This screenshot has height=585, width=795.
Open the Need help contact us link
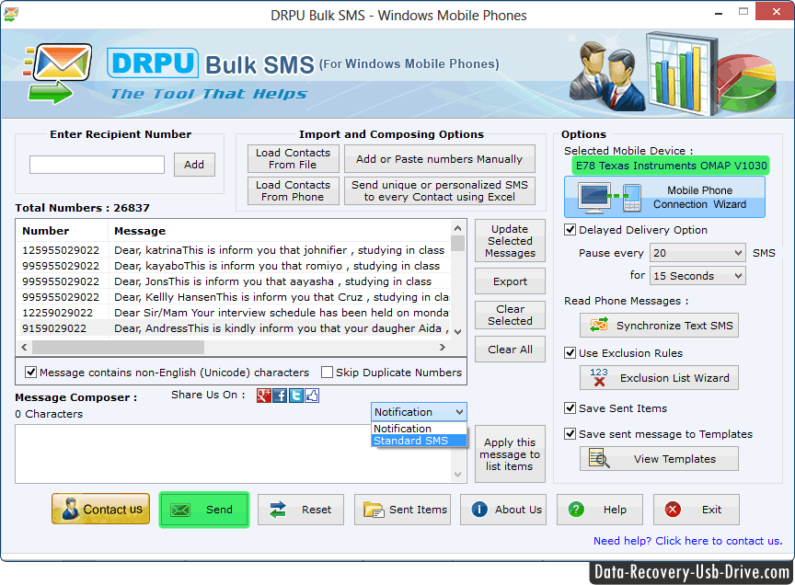[687, 541]
